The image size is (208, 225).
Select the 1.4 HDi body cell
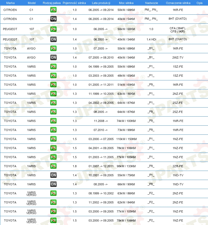click(x=151, y=39)
